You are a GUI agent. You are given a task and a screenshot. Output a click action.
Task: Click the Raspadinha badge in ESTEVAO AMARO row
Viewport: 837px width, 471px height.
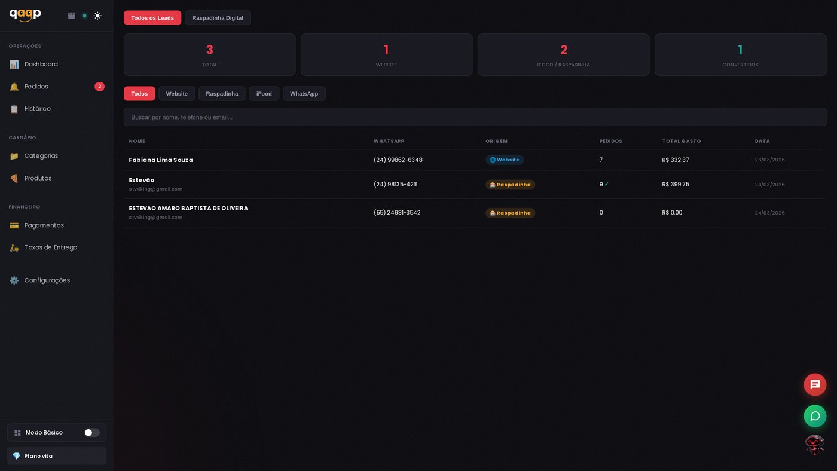510,213
